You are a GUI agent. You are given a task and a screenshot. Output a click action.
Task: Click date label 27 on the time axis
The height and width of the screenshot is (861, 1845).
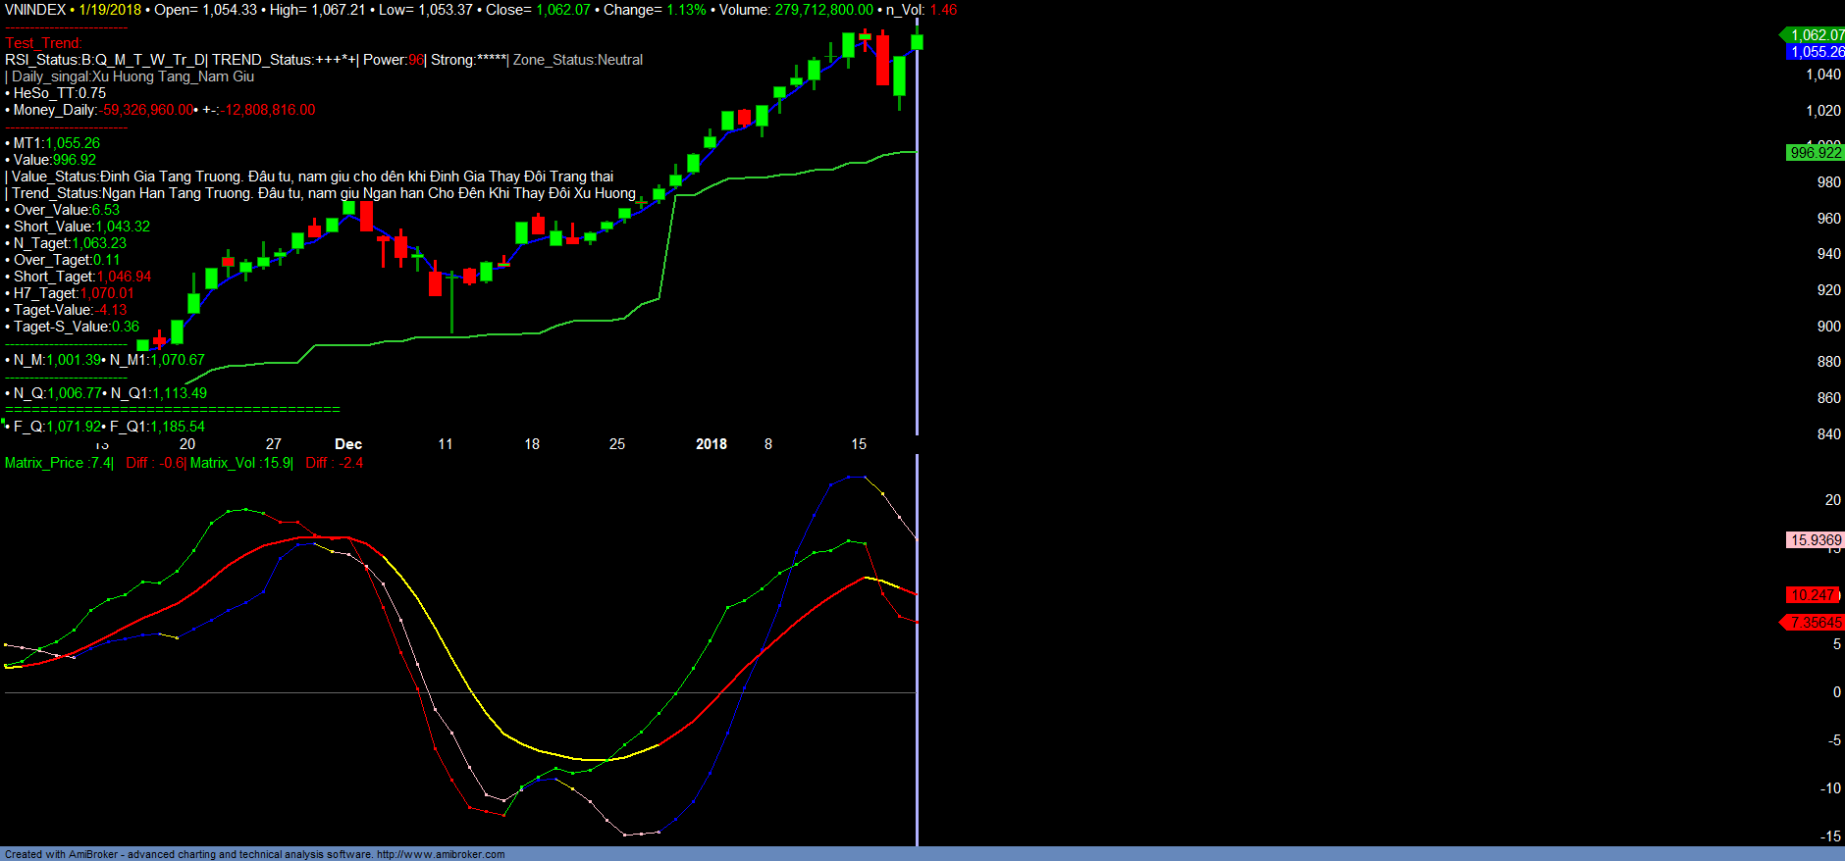tap(274, 444)
